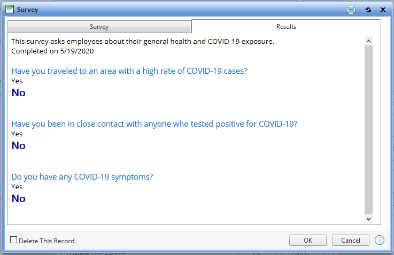This screenshot has width=394, height=255.
Task: Click the scrollbar up arrow
Action: click(368, 41)
